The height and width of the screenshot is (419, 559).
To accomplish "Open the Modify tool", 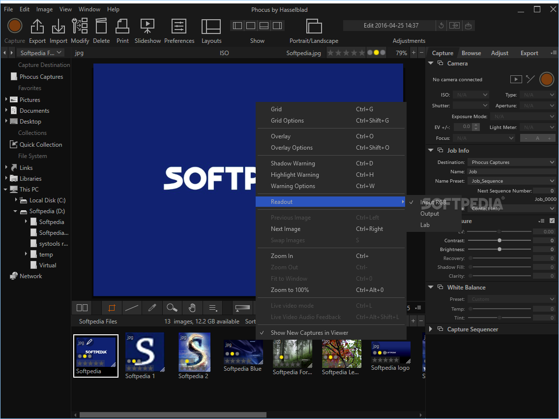I will click(80, 27).
